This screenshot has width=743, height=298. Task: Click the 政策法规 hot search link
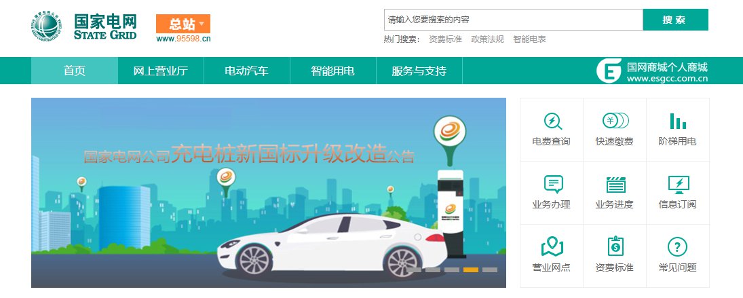click(488, 39)
